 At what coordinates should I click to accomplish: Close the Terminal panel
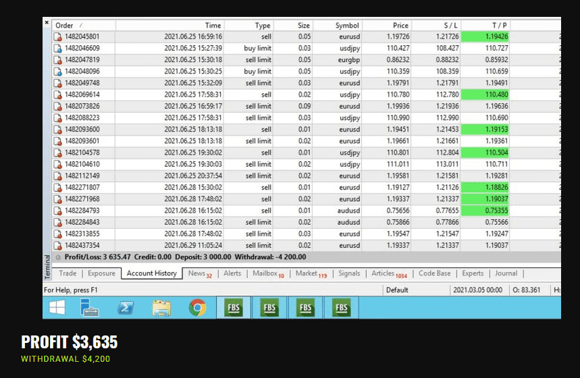click(x=47, y=22)
